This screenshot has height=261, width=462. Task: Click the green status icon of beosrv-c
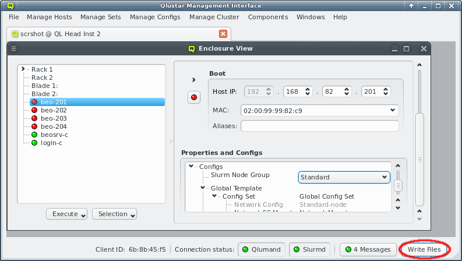click(34, 135)
